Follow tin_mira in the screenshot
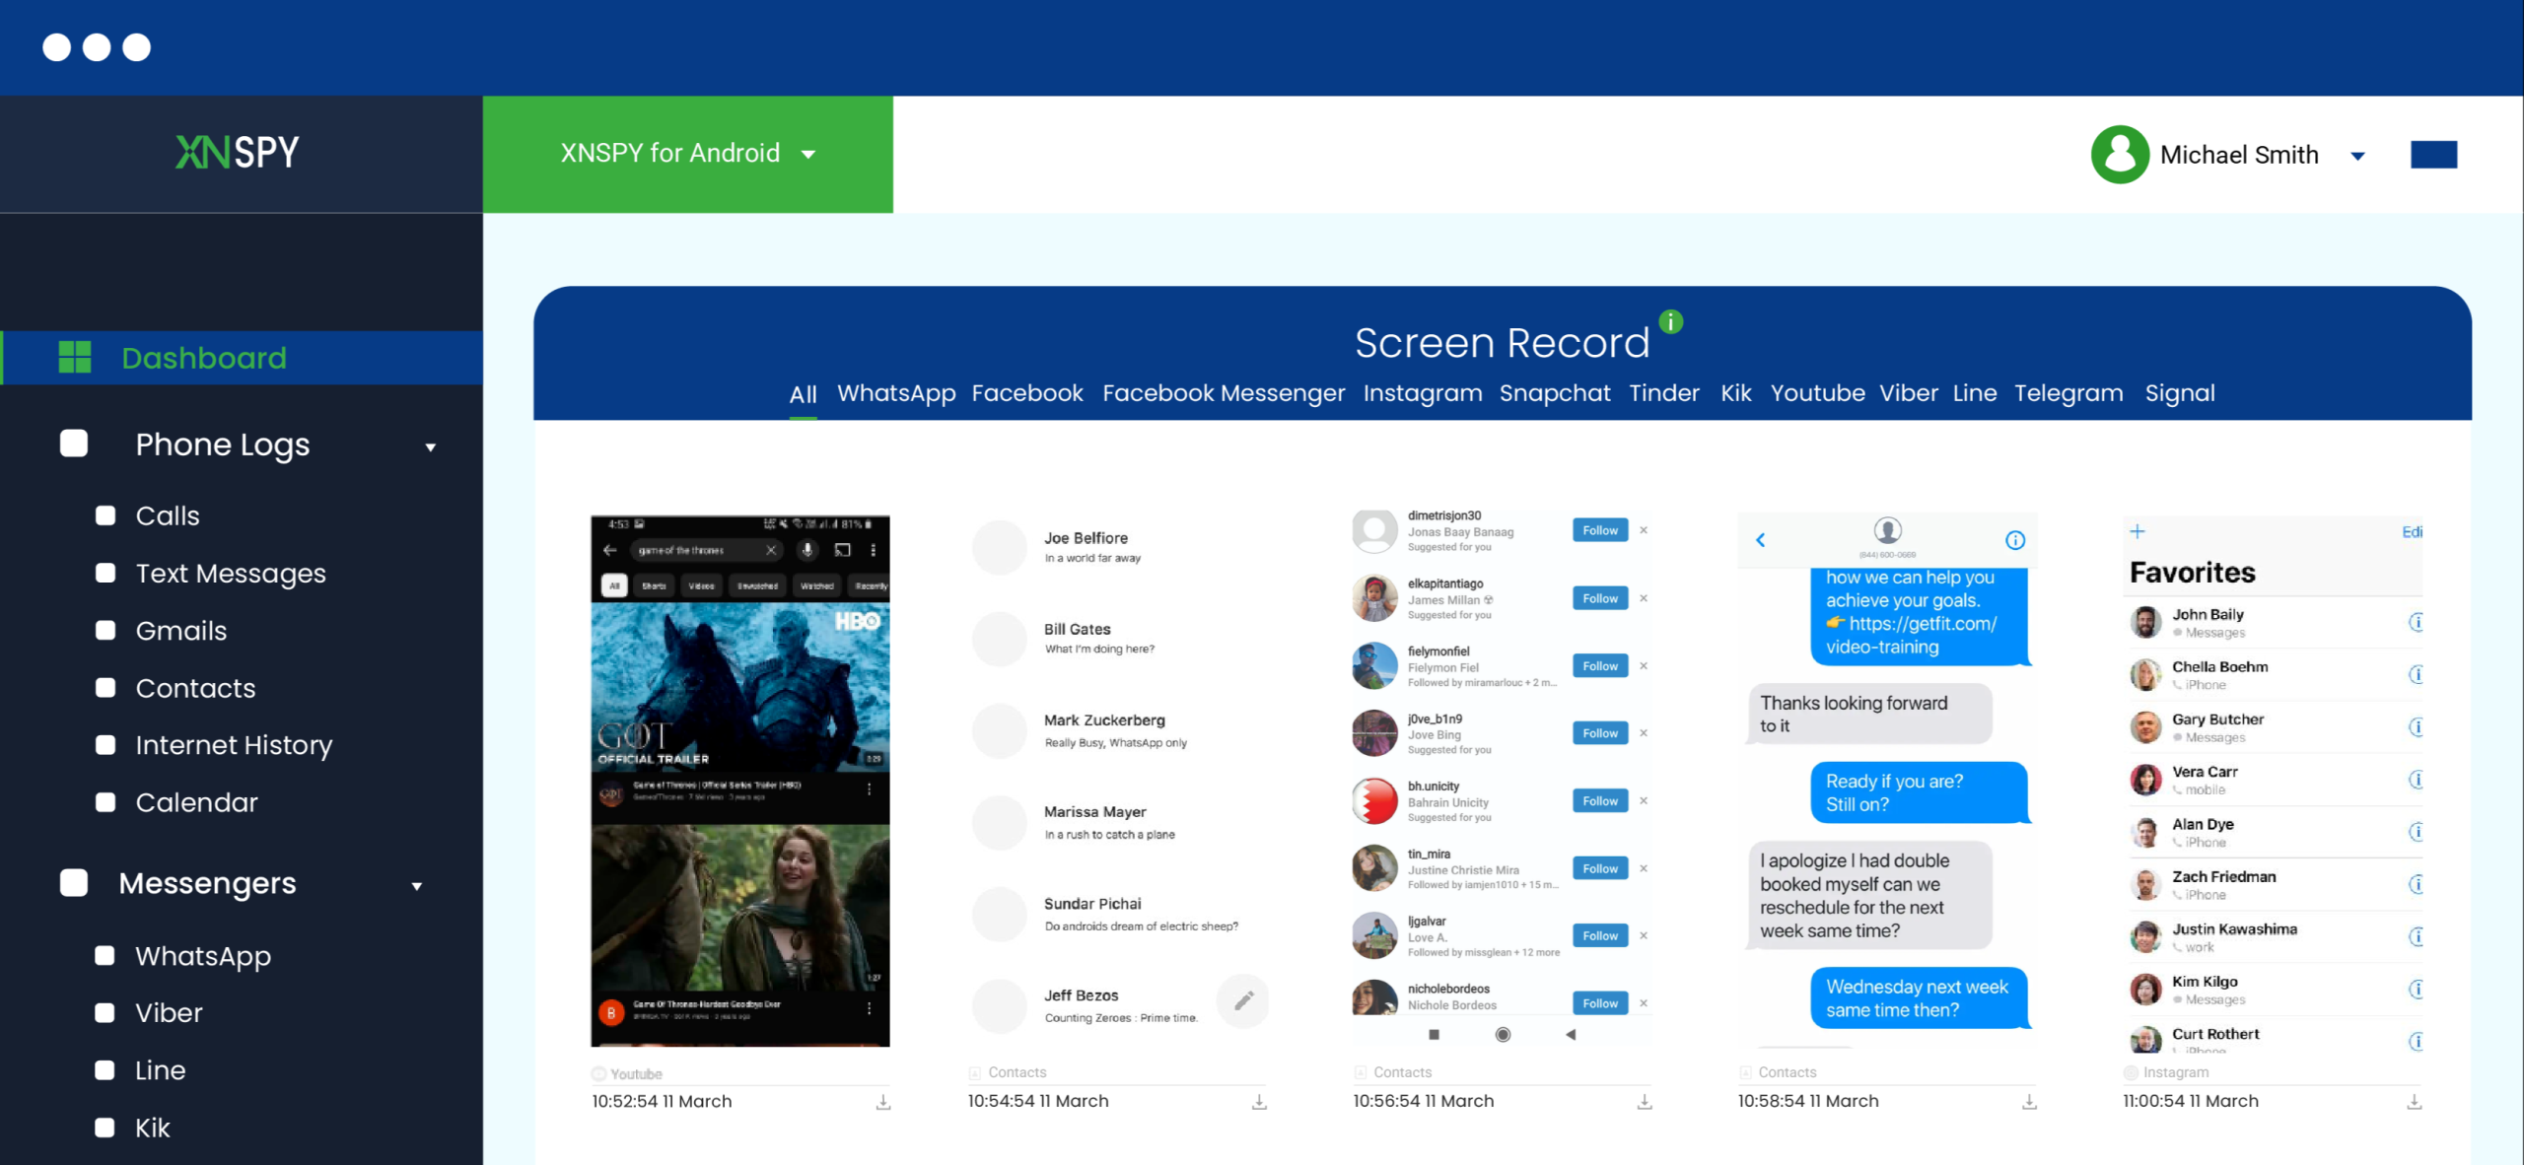Screen dimensions: 2524x1165 (x=1600, y=868)
